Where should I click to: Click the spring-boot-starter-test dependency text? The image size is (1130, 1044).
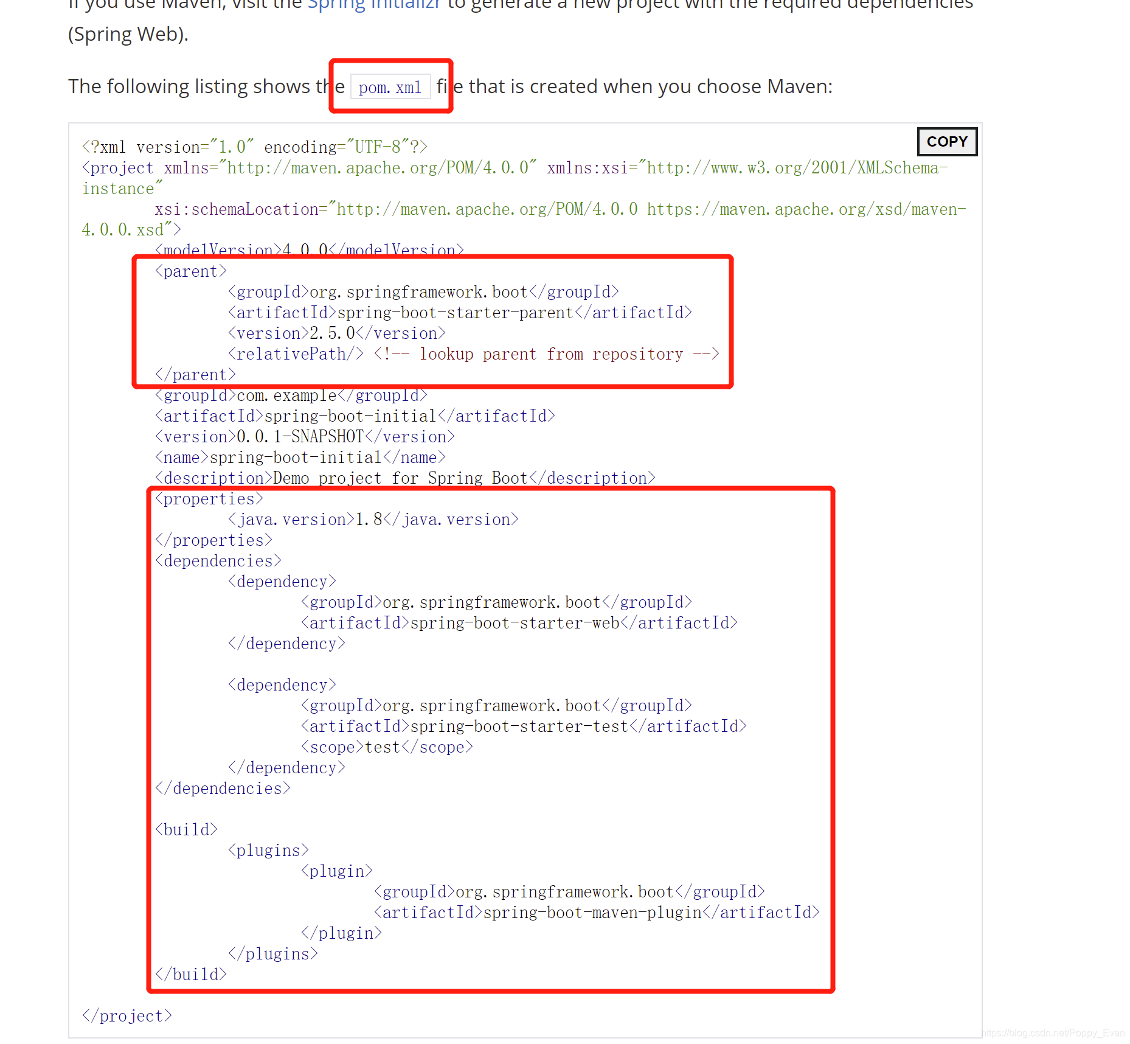[x=522, y=725]
